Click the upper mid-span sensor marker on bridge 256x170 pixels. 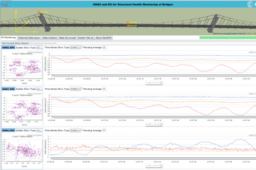click(128, 23)
